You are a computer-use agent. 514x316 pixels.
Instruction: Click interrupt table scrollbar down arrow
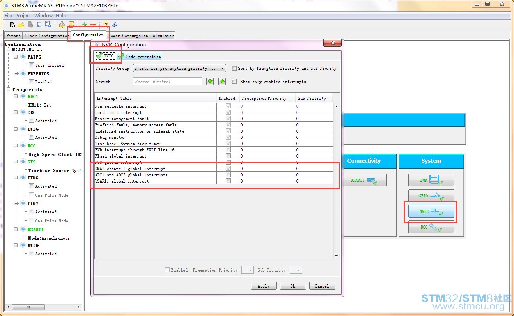(x=337, y=256)
